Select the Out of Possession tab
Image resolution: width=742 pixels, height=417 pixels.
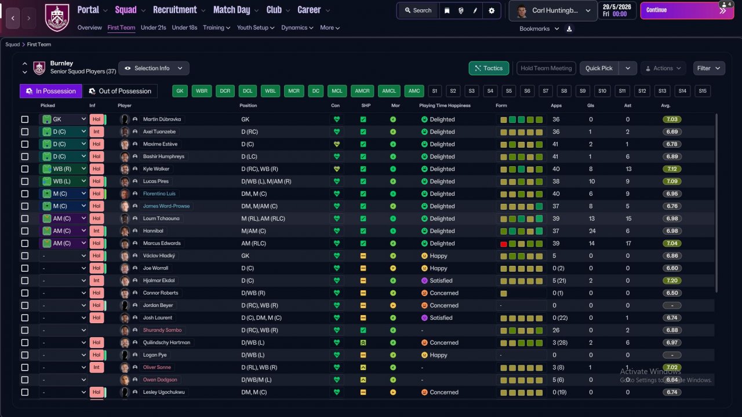point(120,91)
